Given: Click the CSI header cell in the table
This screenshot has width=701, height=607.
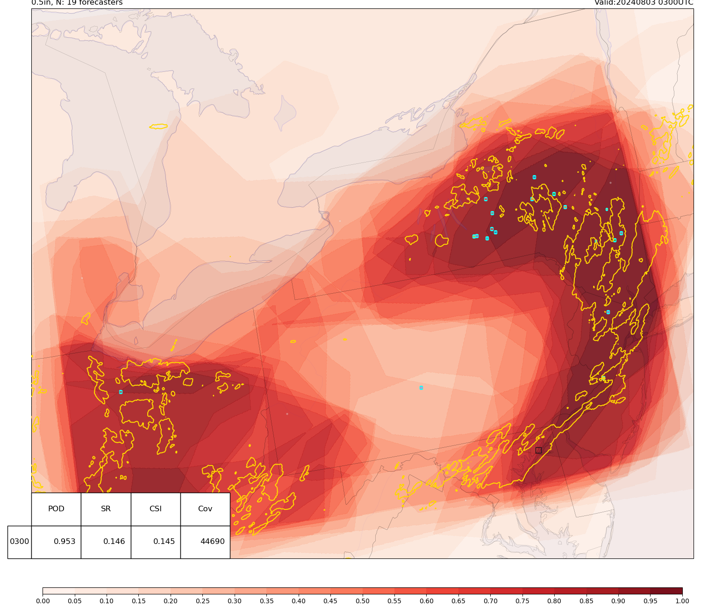Looking at the screenshot, I should click(156, 509).
